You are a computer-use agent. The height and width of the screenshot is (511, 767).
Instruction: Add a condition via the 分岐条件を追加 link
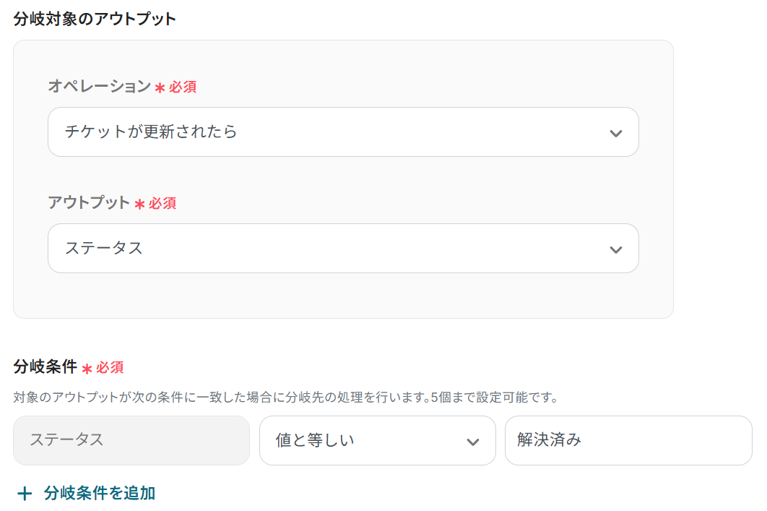tap(99, 494)
